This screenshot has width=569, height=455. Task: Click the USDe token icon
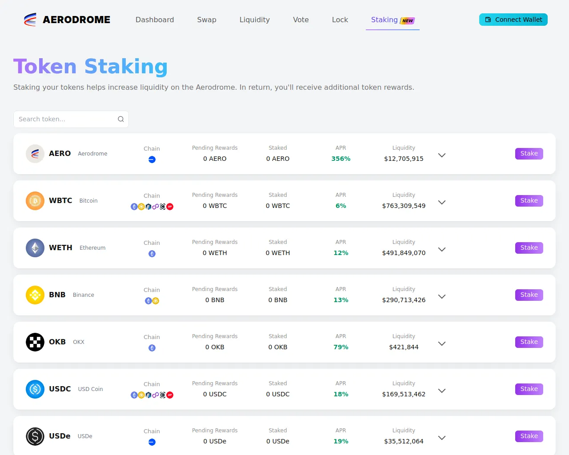pyautogui.click(x=35, y=436)
